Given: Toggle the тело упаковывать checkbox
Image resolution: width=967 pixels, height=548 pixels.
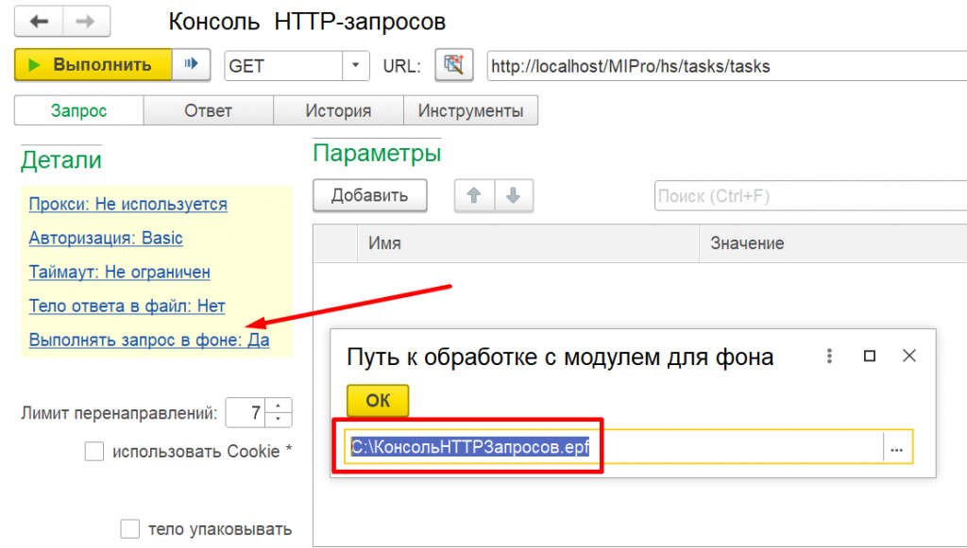Looking at the screenshot, I should click(x=130, y=529).
